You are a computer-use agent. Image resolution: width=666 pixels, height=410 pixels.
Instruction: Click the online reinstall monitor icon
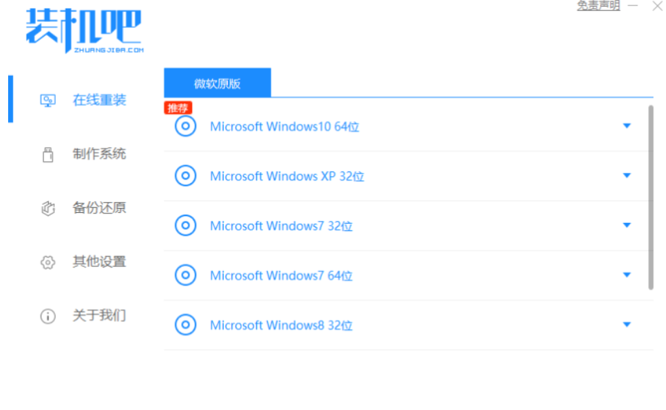point(47,100)
